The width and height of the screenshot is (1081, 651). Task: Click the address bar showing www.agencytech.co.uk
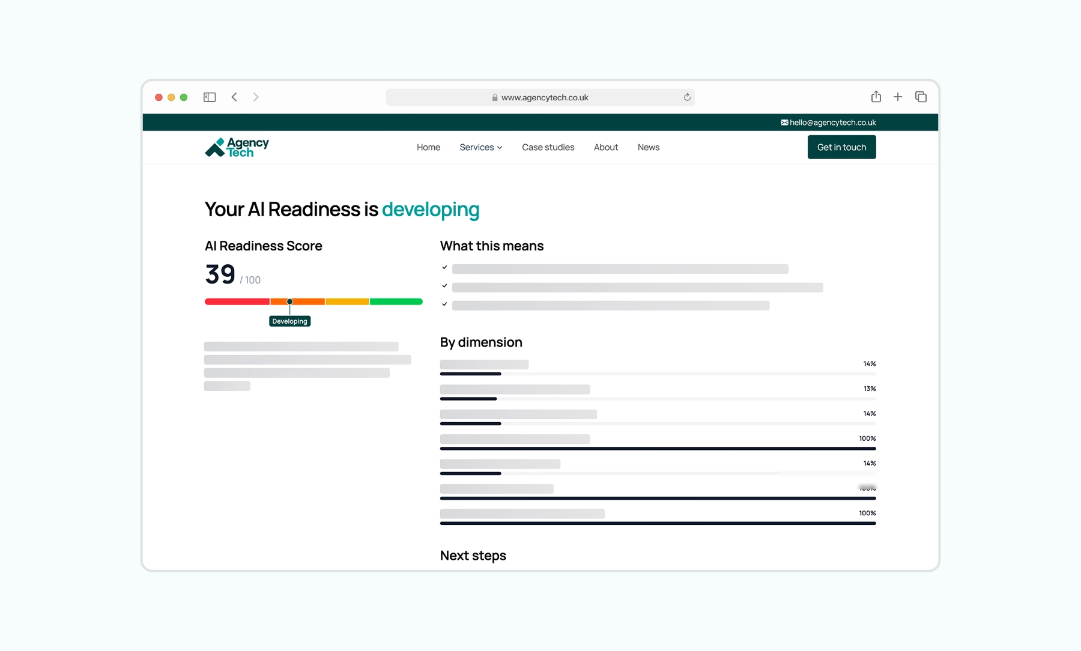click(540, 97)
